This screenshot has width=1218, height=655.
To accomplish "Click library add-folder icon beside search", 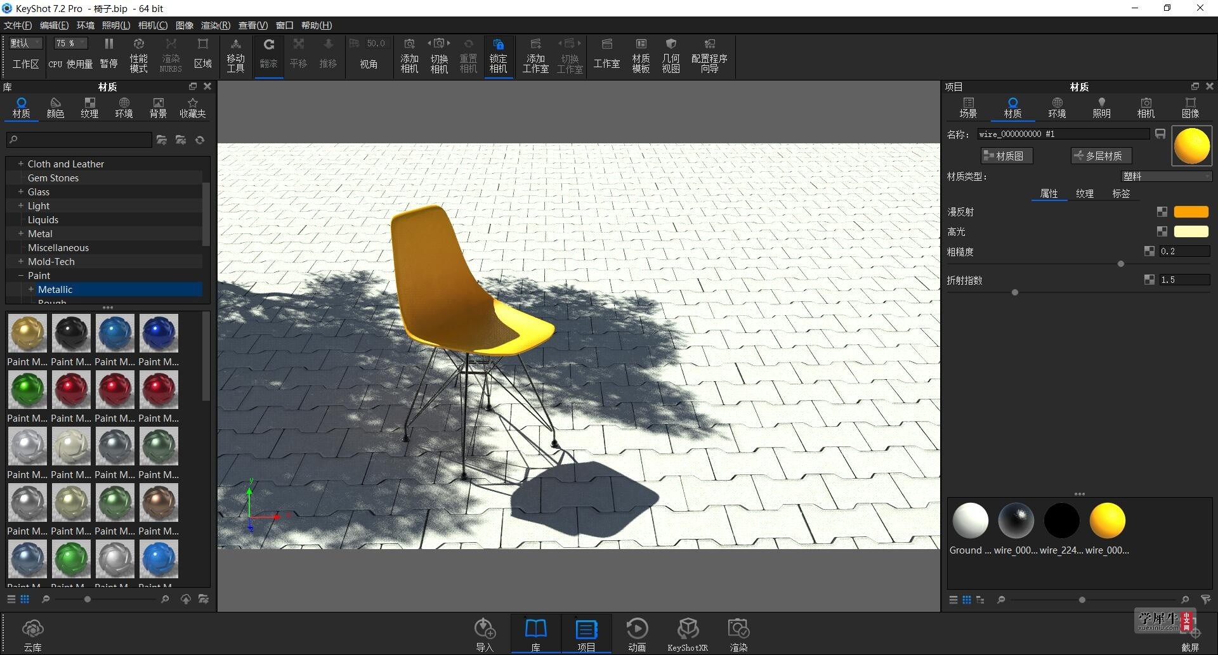I will point(162,139).
